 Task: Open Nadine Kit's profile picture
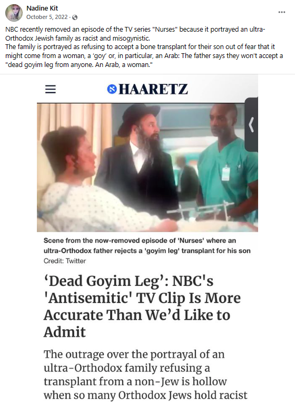[x=14, y=13]
